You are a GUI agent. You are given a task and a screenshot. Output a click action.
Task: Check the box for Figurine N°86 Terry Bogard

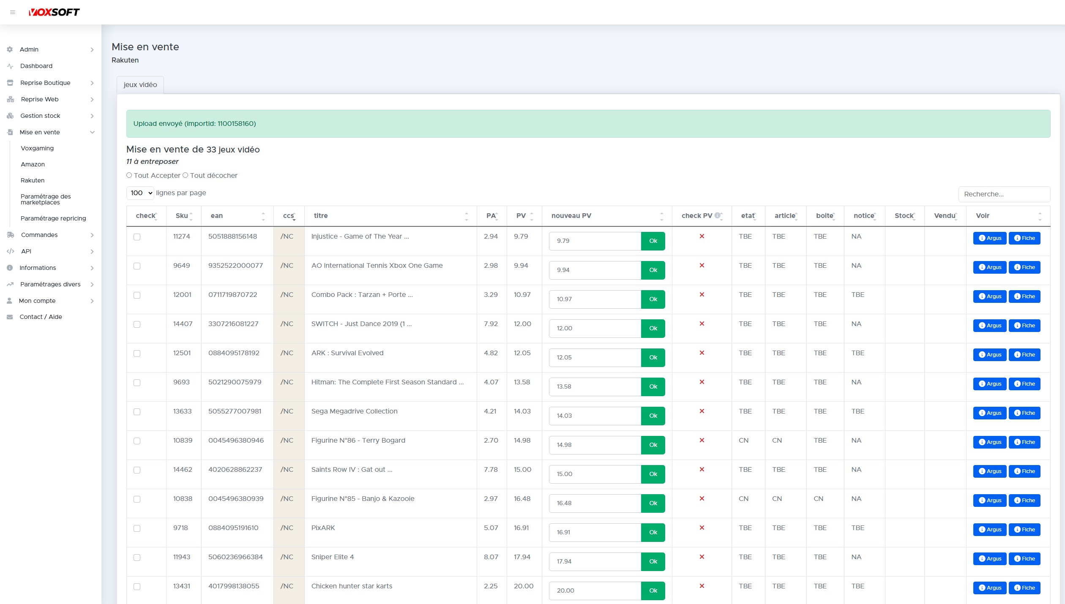137,441
